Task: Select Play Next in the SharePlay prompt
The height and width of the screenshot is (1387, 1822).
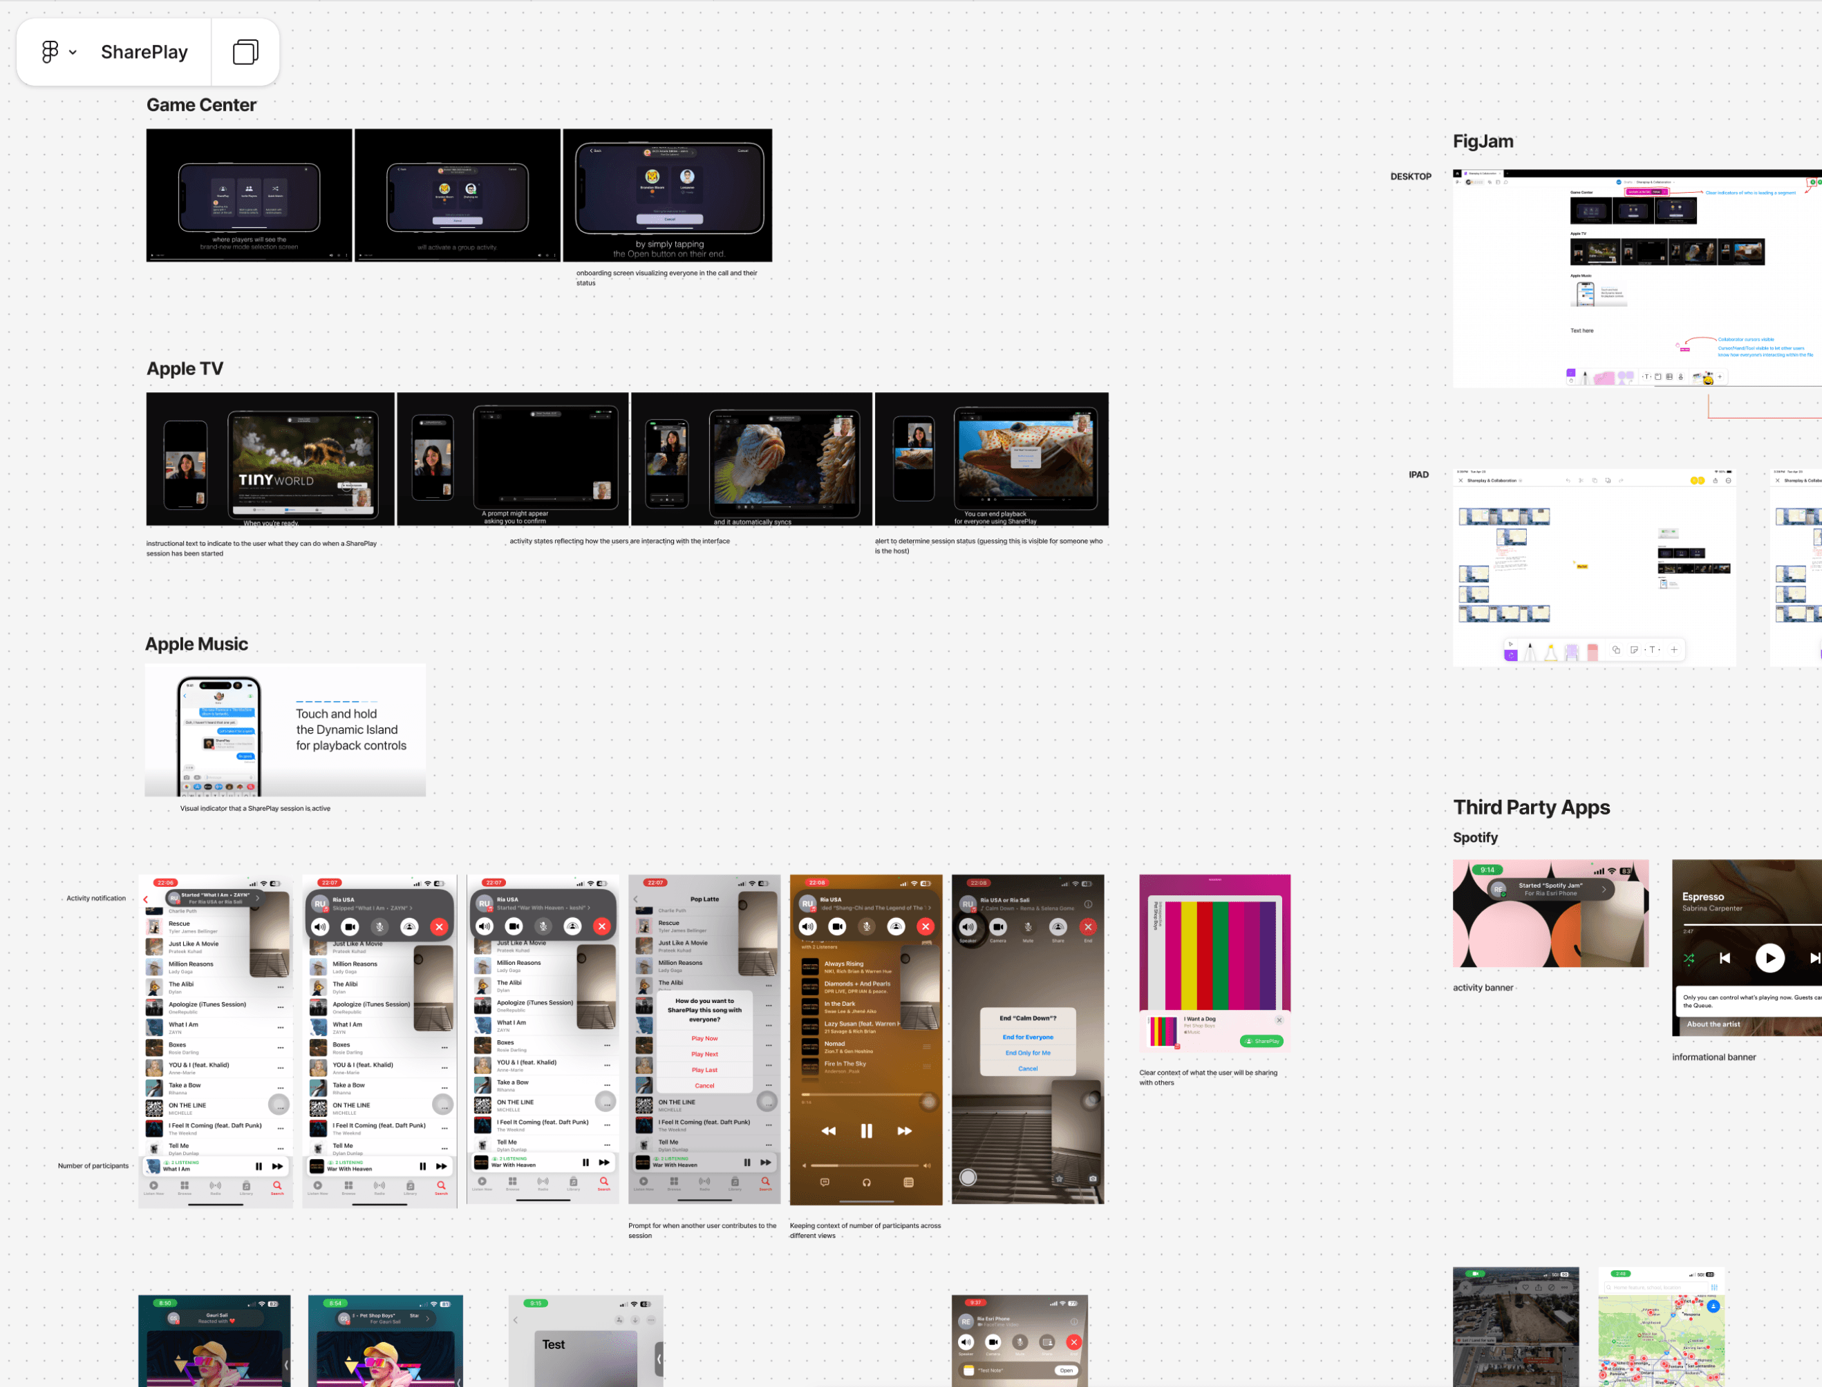Action: tap(704, 1054)
